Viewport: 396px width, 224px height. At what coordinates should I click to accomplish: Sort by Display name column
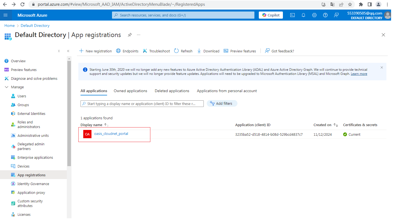pyautogui.click(x=94, y=125)
